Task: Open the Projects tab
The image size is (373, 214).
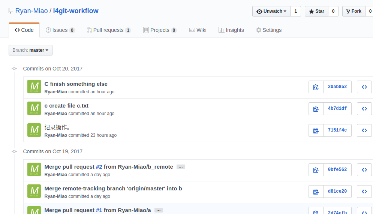Action: coord(160,30)
